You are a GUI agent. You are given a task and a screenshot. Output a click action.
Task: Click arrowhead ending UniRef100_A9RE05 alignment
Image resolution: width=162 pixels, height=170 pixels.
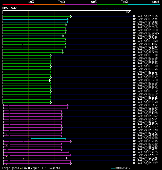point(71,141)
